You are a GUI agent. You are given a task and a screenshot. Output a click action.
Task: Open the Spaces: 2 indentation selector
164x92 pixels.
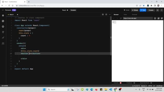[144, 86]
